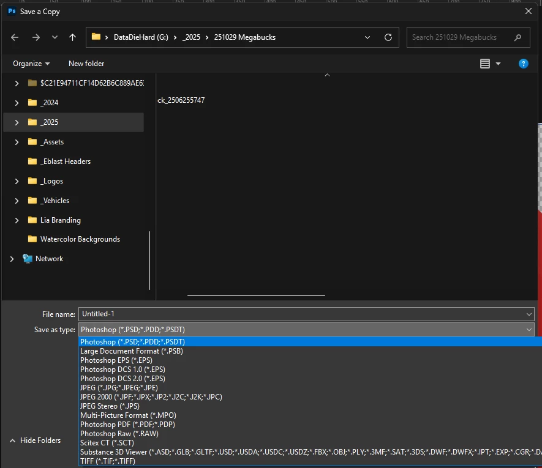Open the help button
This screenshot has width=542, height=468.
click(x=524, y=64)
